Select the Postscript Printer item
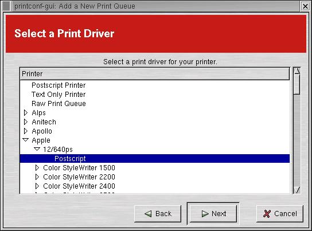Image resolution: width=312 pixels, height=231 pixels. coord(58,85)
